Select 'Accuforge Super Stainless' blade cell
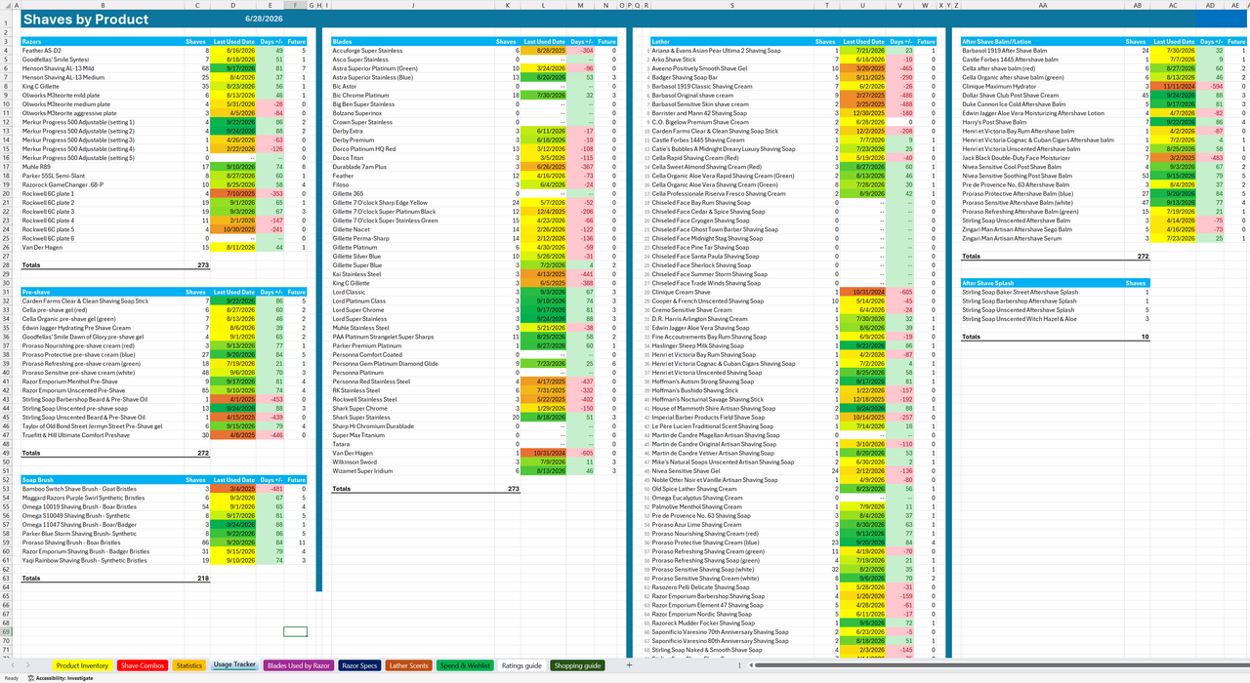The height and width of the screenshot is (683, 1250). 412,50
